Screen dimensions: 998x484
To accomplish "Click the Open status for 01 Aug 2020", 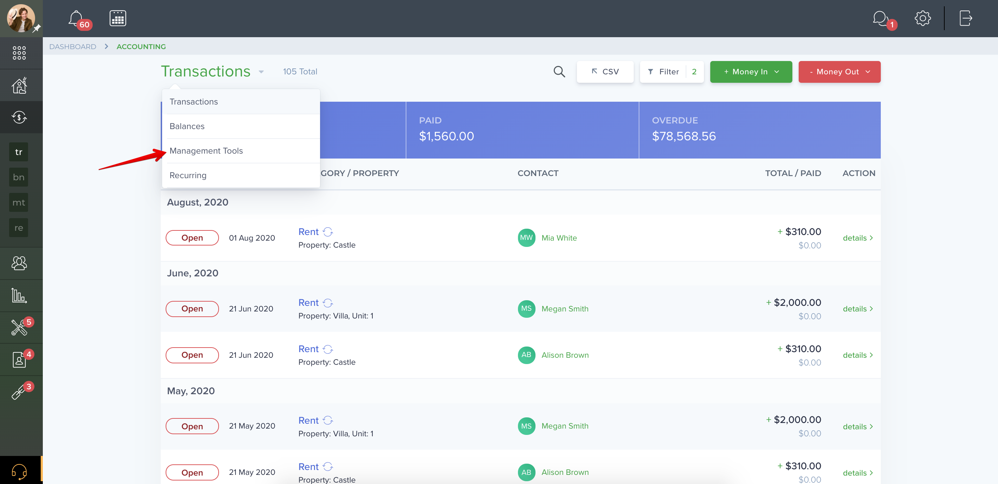I will coord(192,238).
